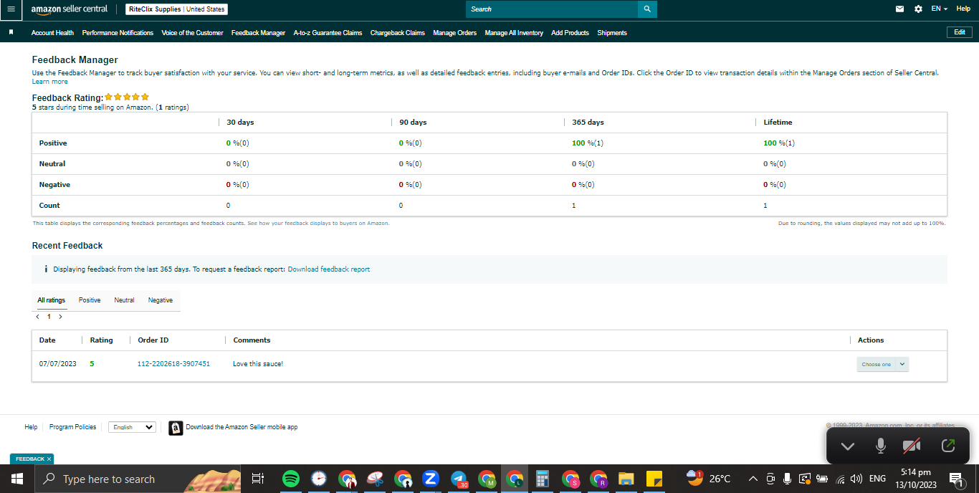
Task: Switch to the Neutral ratings tab
Action: click(x=124, y=300)
